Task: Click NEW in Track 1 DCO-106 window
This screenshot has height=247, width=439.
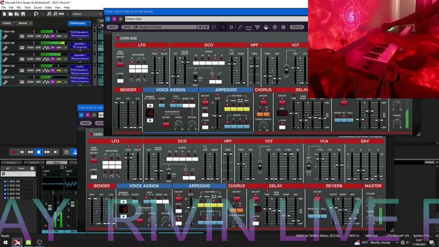Action: point(112,27)
